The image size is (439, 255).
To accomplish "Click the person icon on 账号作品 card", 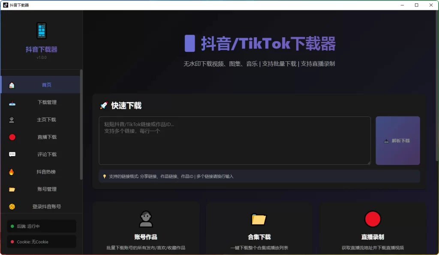I will point(146,219).
